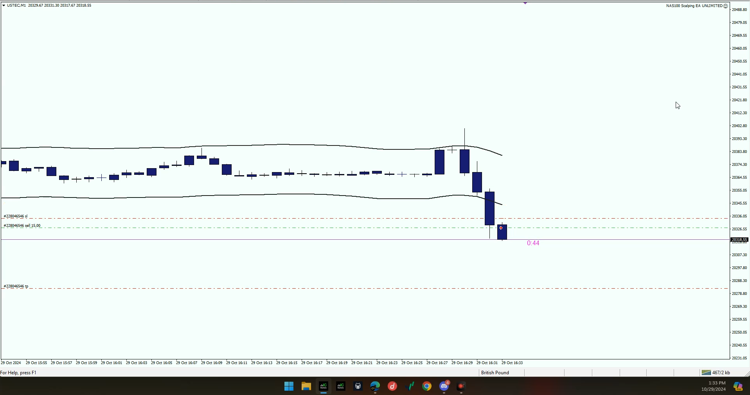
Task: Click the '29 Oct 16:09' time axis label
Action: (x=212, y=363)
